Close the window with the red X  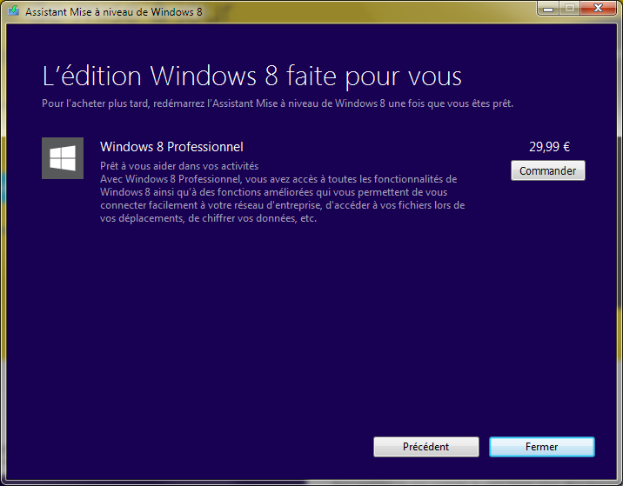pyautogui.click(x=597, y=9)
